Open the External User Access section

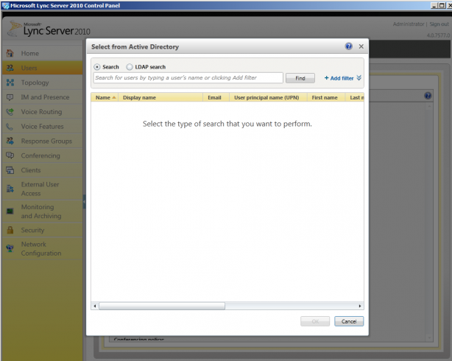coord(43,189)
